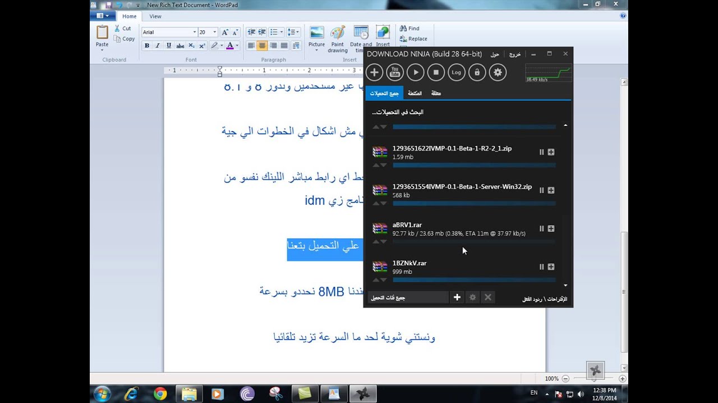
Task: Click the حول menu in Download Ninja
Action: [x=495, y=54]
